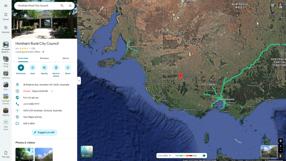The image size is (286, 161).
Task: Open the Google apps grid
Action: (x=273, y=5)
